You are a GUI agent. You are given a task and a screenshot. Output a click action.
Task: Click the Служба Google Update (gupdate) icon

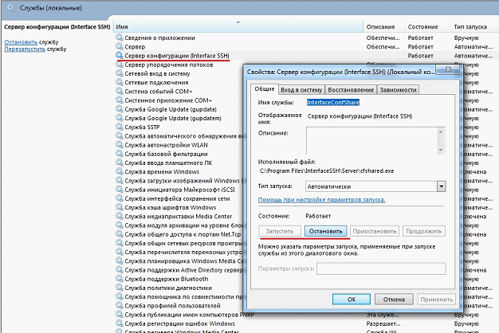119,109
